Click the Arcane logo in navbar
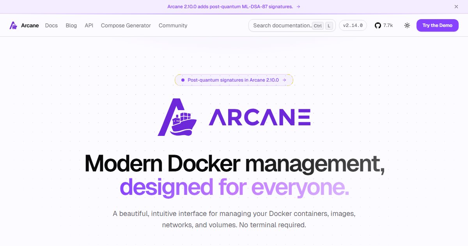 (13, 25)
